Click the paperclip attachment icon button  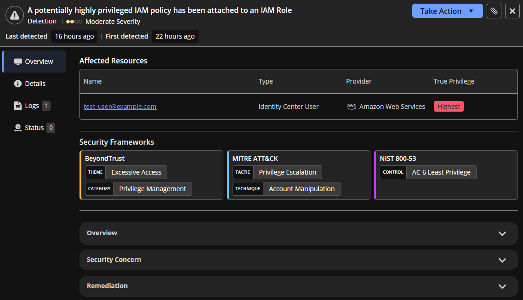[x=494, y=11]
